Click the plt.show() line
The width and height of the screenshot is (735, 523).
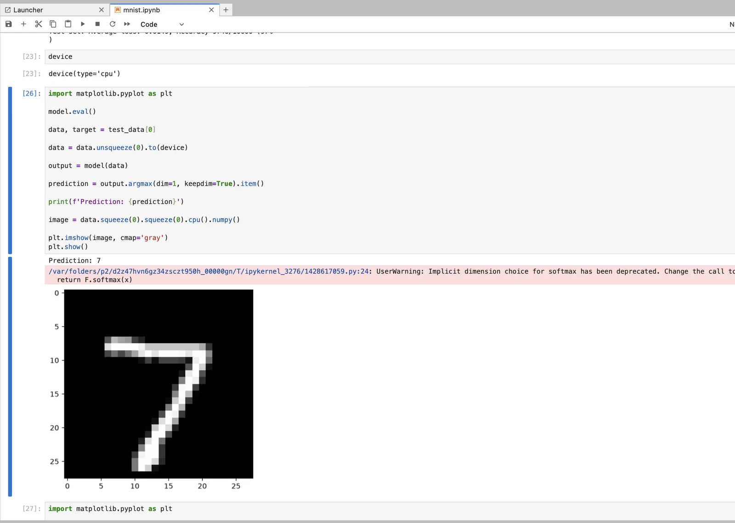(x=68, y=247)
